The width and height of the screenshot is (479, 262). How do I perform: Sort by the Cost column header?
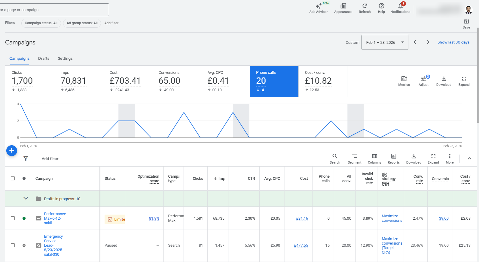[304, 179]
